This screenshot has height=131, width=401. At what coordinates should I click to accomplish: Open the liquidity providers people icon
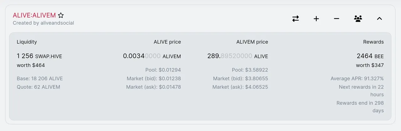pos(358,19)
